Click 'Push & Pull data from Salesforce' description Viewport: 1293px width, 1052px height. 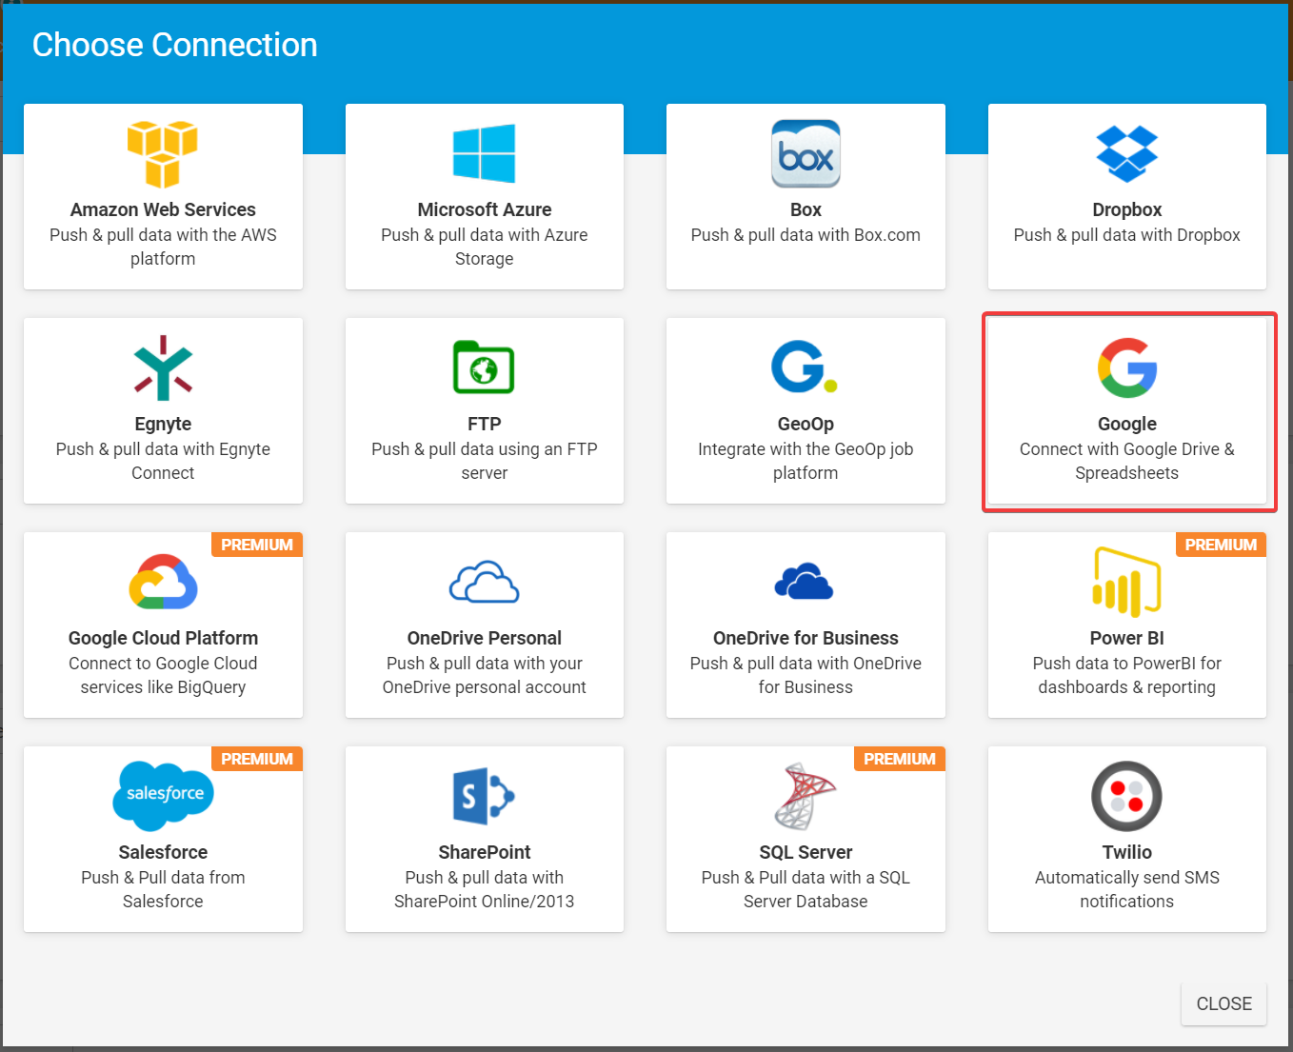click(163, 889)
